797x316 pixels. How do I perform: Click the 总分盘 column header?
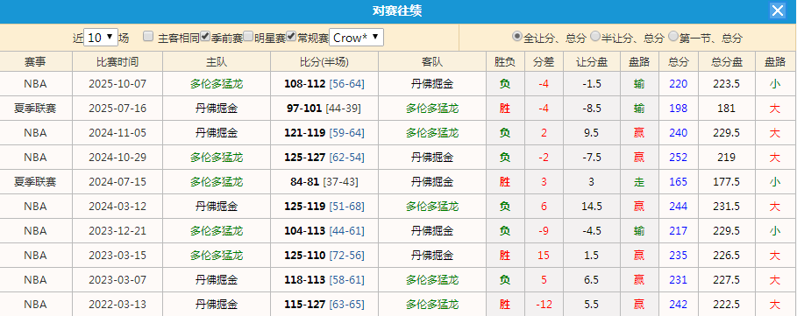726,62
